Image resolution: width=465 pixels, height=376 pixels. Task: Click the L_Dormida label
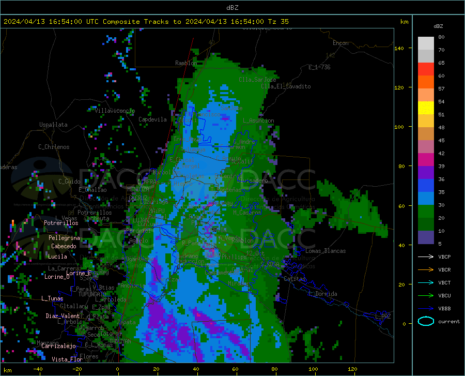[x=323, y=294]
